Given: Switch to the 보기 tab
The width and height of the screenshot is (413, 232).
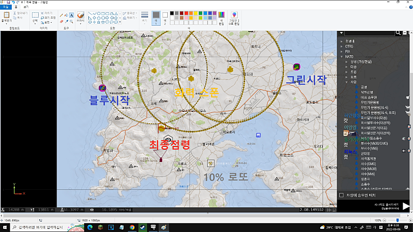Looking at the screenshot, I should [26, 8].
